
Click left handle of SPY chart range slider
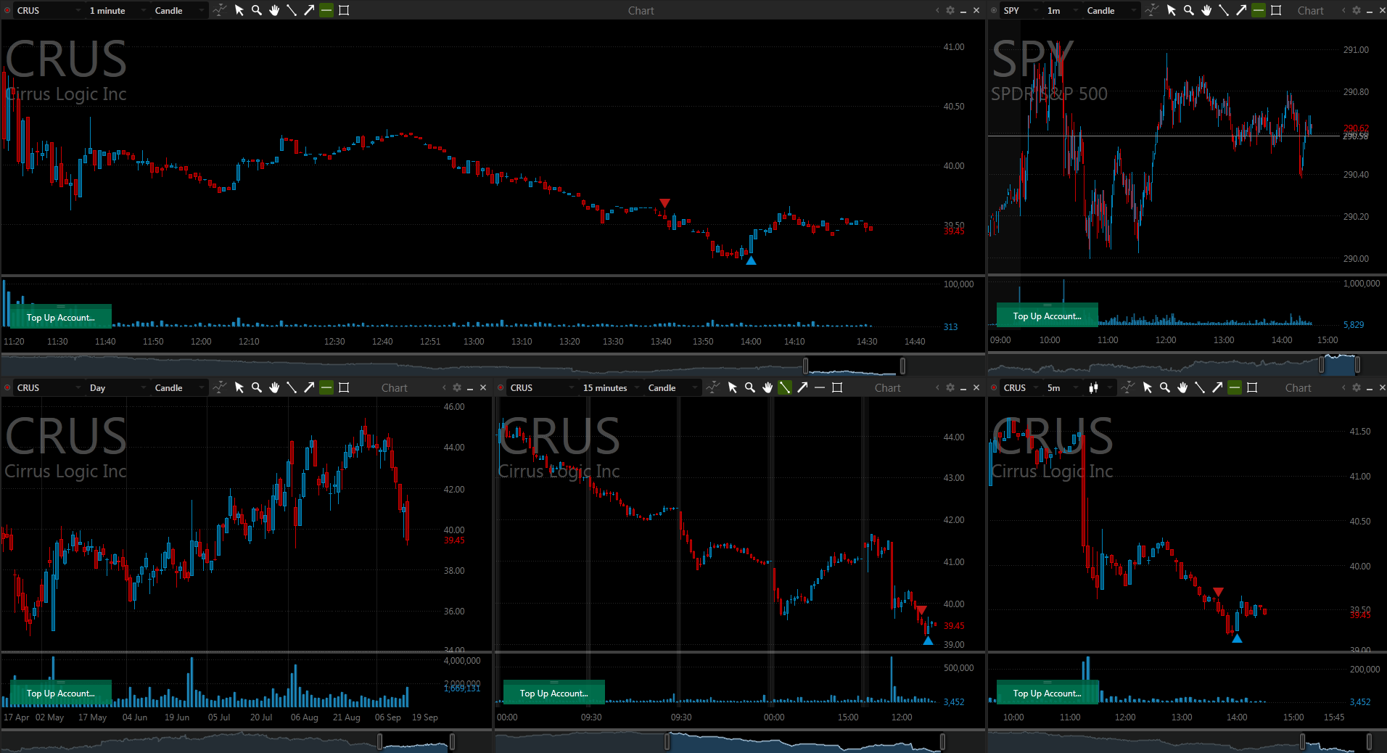point(1322,364)
